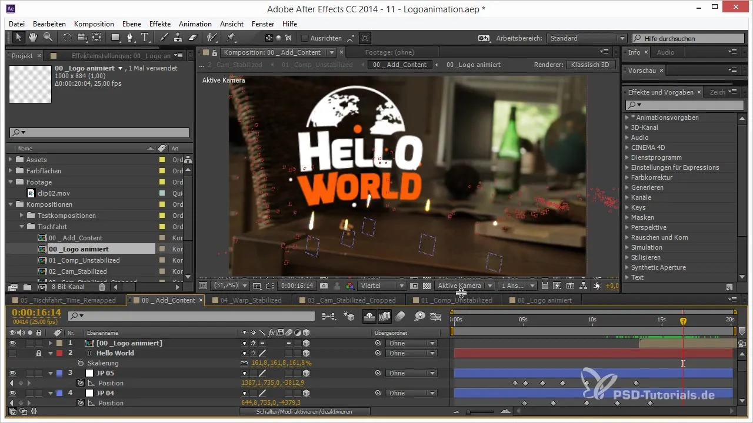Unlock the Hello World layer
This screenshot has height=423, width=753.
pos(38,353)
